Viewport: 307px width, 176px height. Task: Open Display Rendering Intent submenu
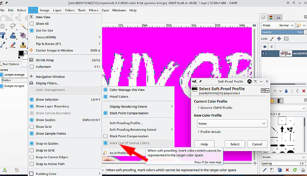pyautogui.click(x=138, y=107)
